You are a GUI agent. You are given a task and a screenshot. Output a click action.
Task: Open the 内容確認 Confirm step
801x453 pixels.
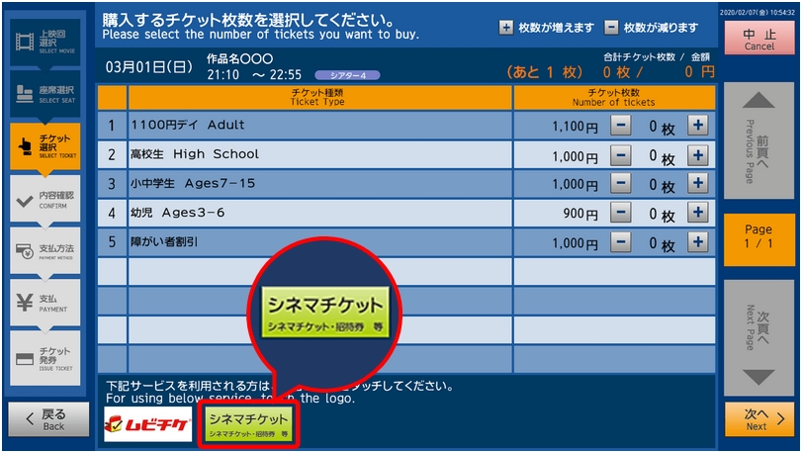coord(44,199)
